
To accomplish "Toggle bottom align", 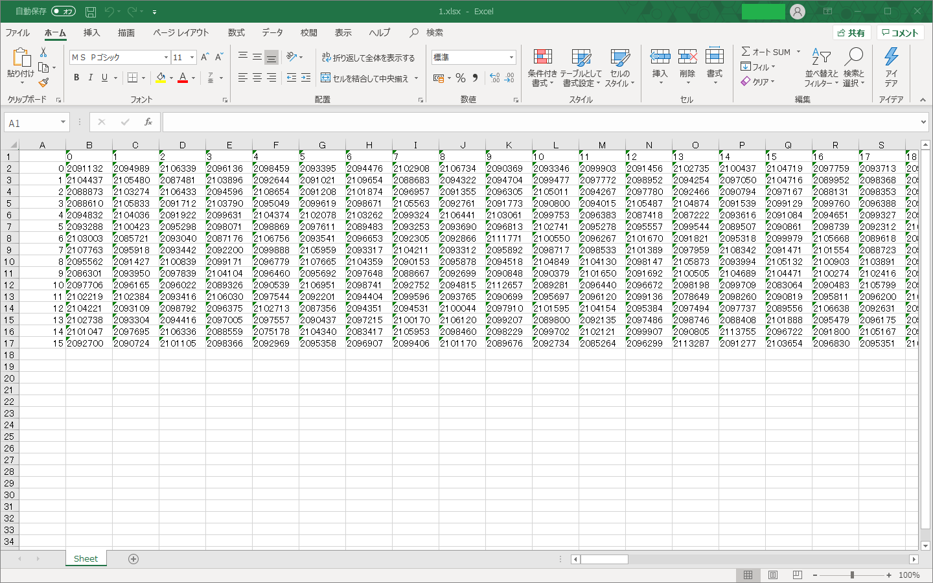I will pyautogui.click(x=271, y=57).
